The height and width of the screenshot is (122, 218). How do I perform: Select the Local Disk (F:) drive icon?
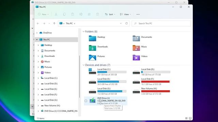tap(136, 82)
